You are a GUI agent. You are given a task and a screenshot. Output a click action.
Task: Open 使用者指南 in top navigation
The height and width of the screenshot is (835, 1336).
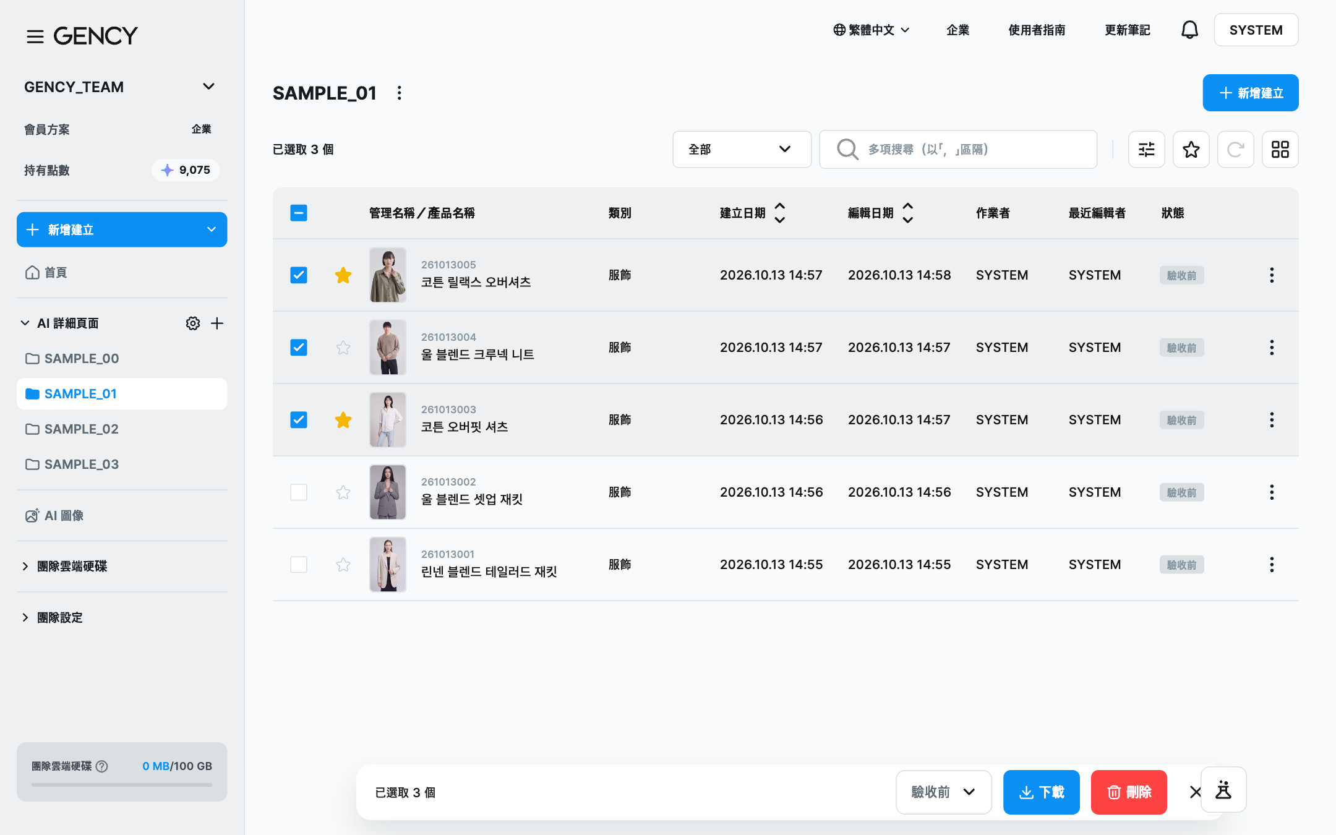[x=1037, y=30]
